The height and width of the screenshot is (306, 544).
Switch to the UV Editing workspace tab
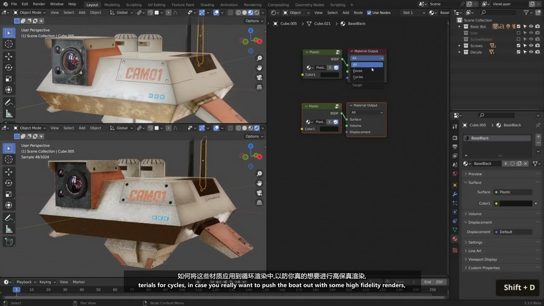click(x=157, y=5)
